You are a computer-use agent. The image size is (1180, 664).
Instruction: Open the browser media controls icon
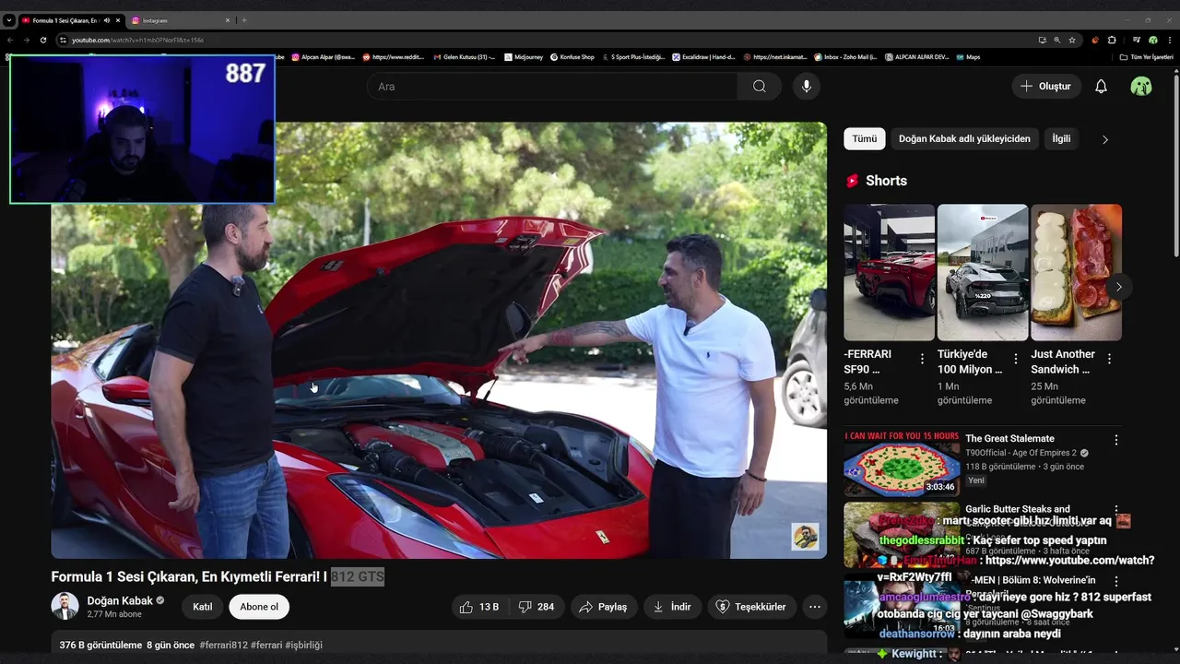[x=1137, y=41]
